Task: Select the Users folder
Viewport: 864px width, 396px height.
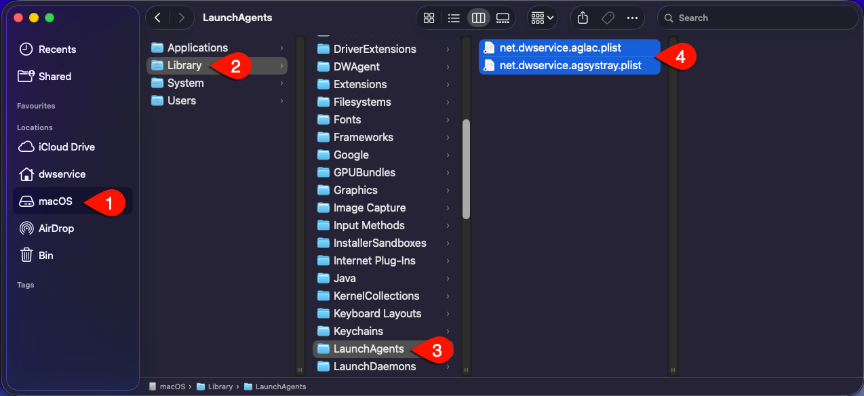Action: pos(217,100)
